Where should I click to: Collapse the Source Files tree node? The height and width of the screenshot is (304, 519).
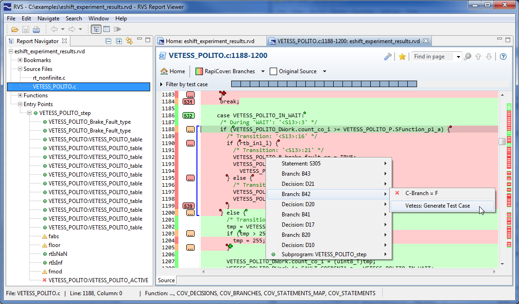(x=20, y=69)
